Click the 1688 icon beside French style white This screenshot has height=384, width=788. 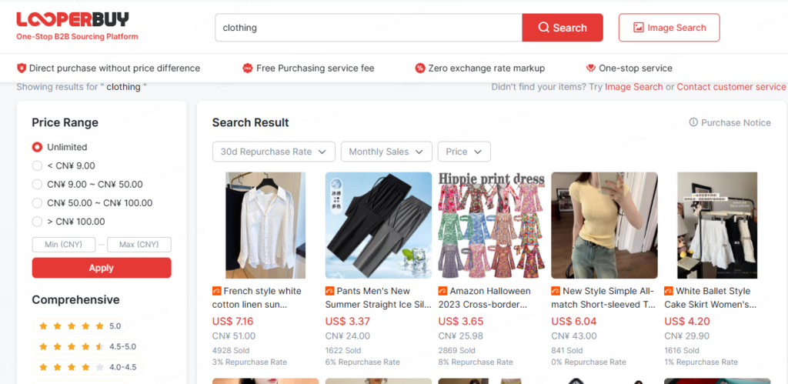click(216, 291)
